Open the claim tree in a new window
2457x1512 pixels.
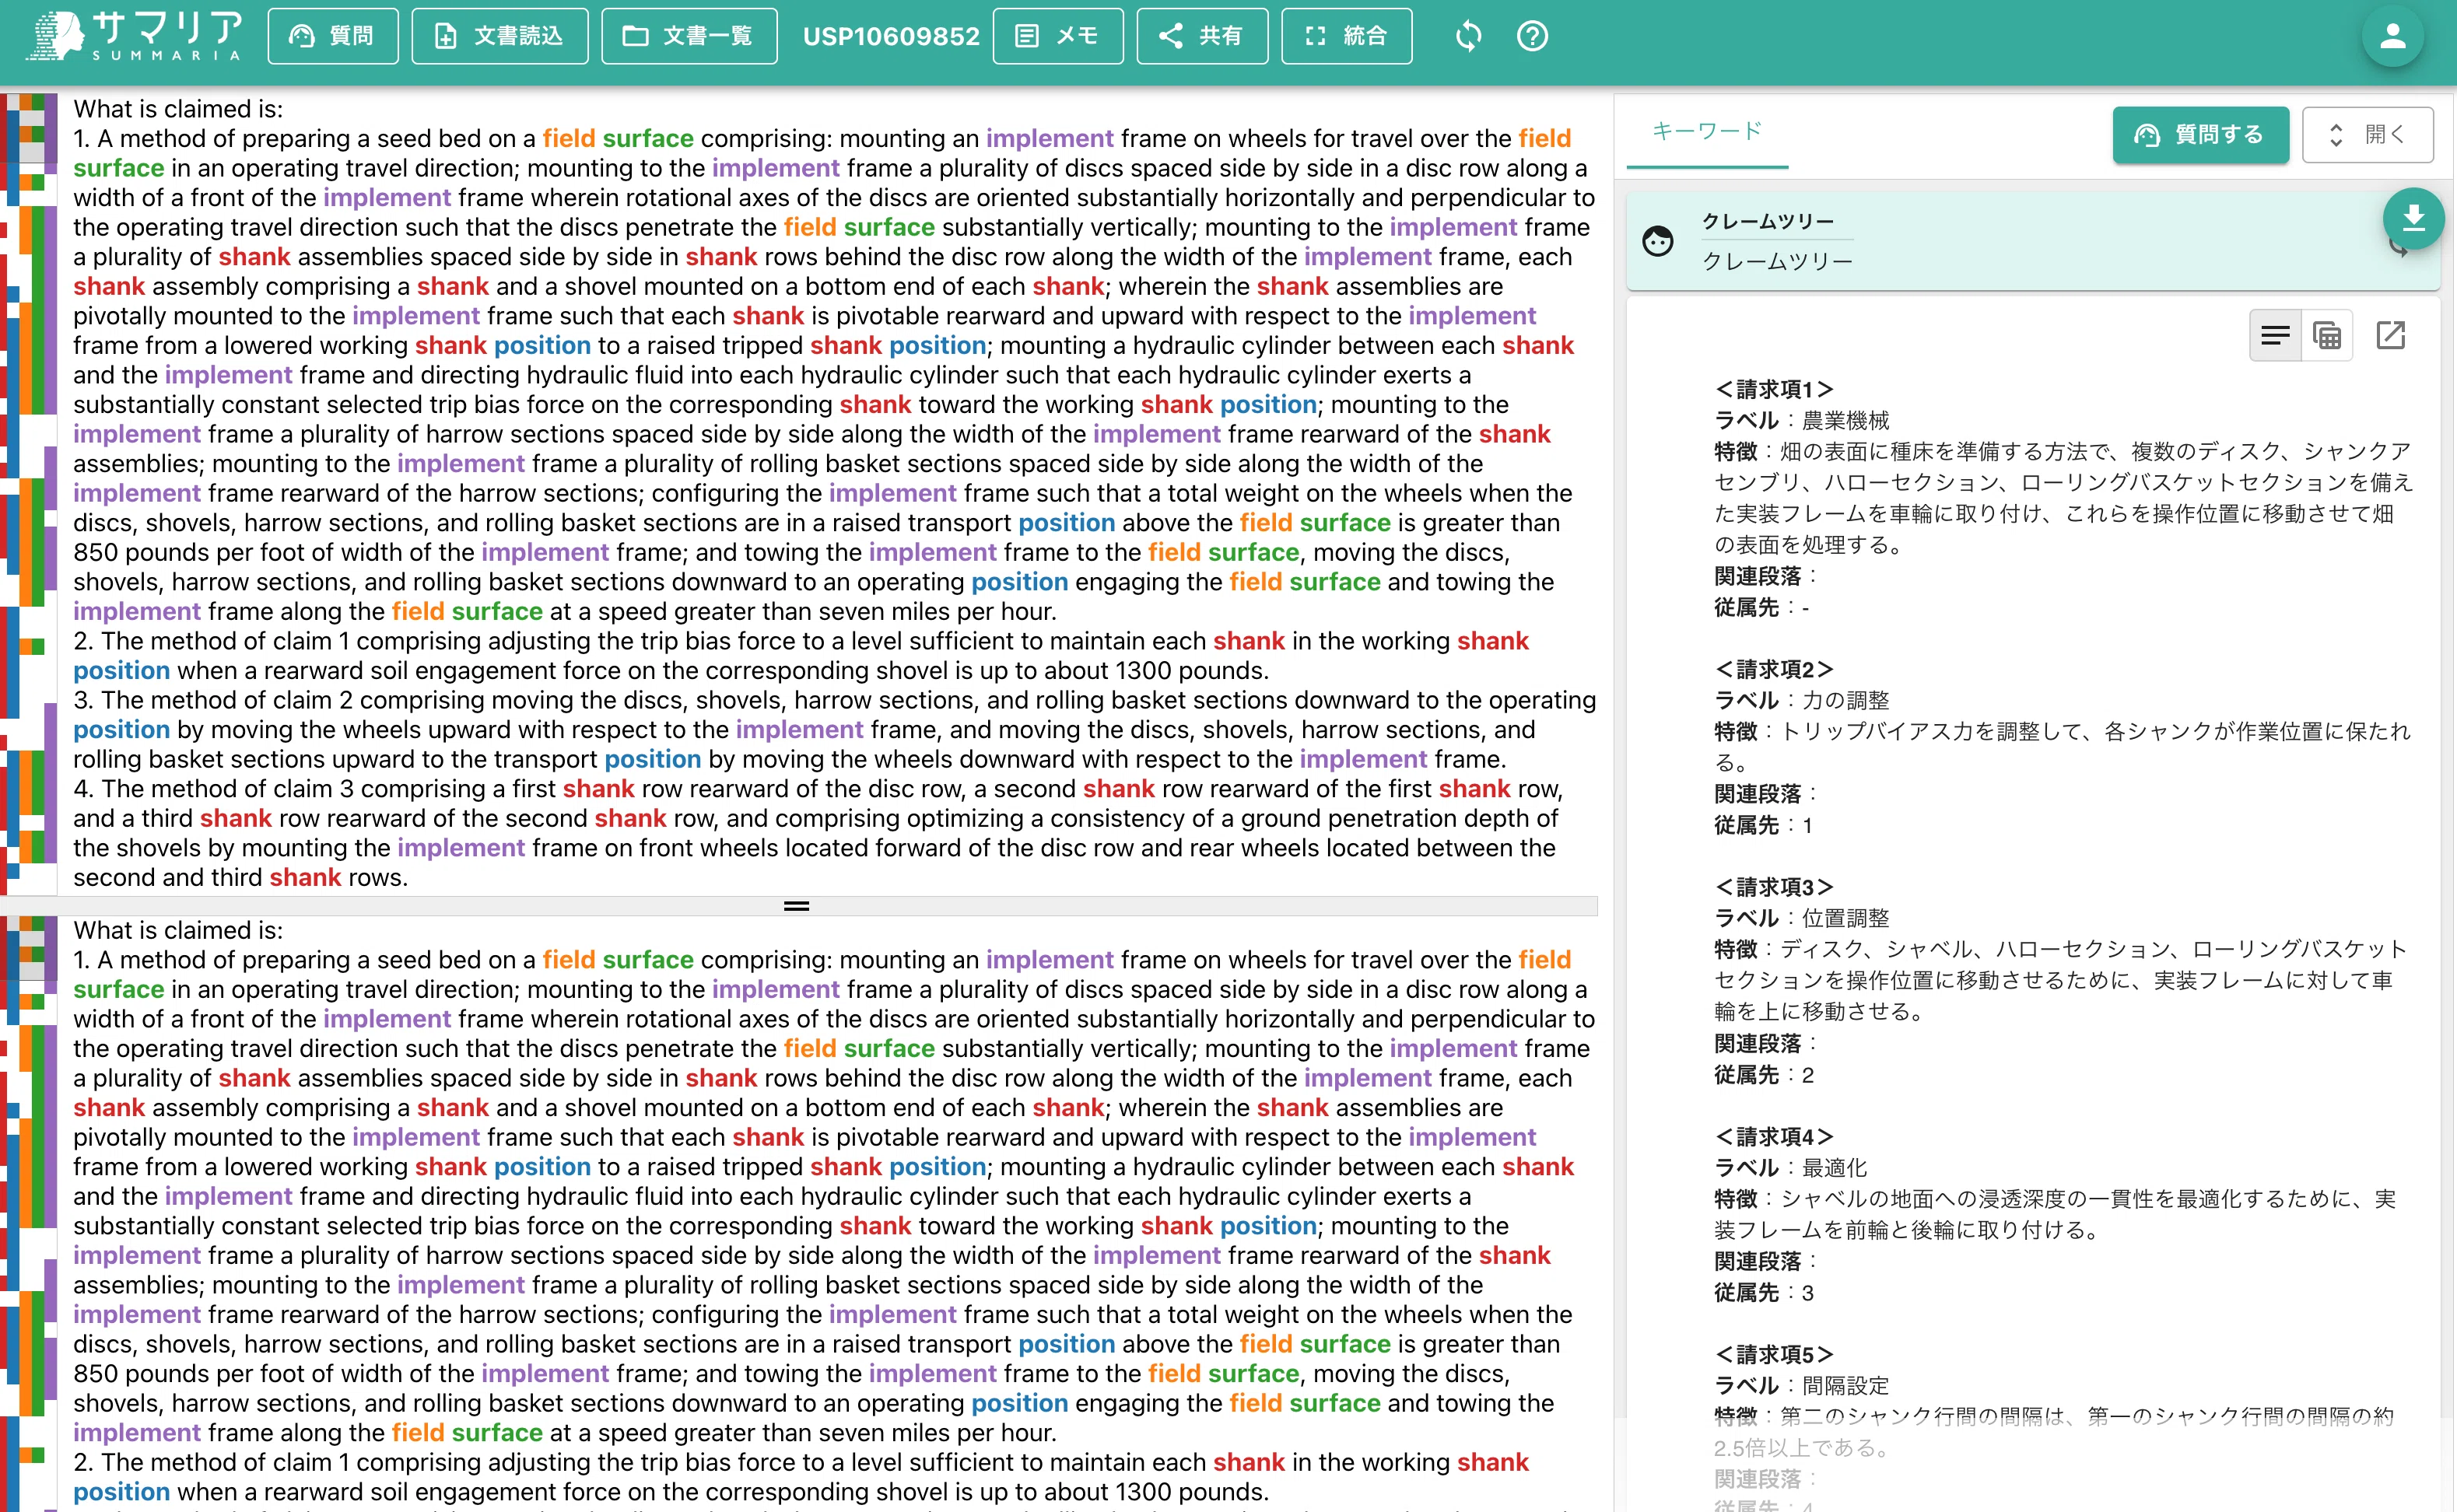[2390, 335]
